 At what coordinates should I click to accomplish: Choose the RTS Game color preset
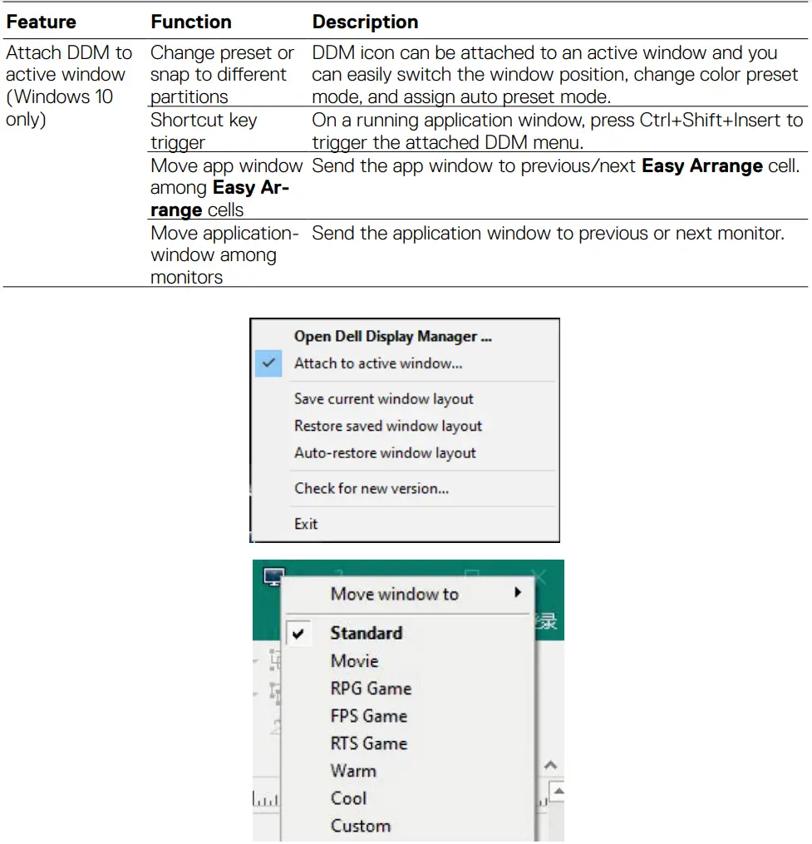click(x=368, y=743)
